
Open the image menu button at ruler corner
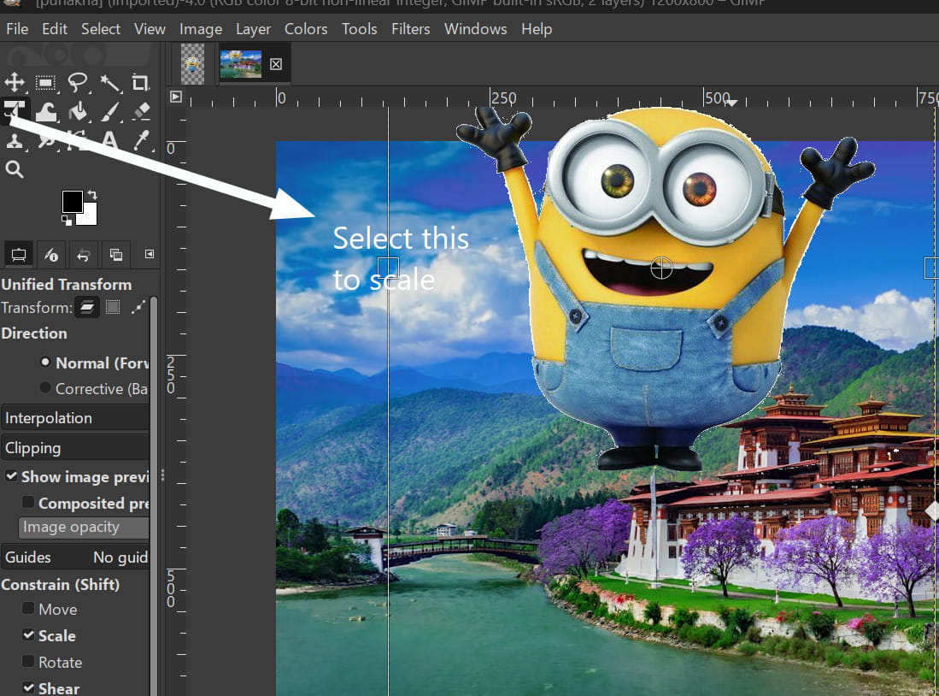(x=175, y=97)
